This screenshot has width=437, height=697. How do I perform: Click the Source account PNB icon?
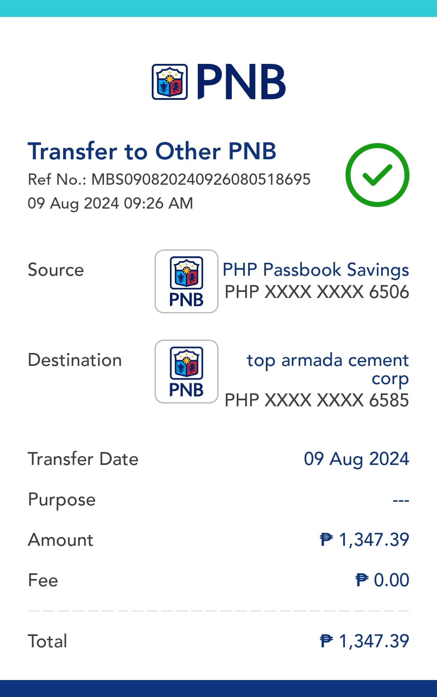(187, 281)
